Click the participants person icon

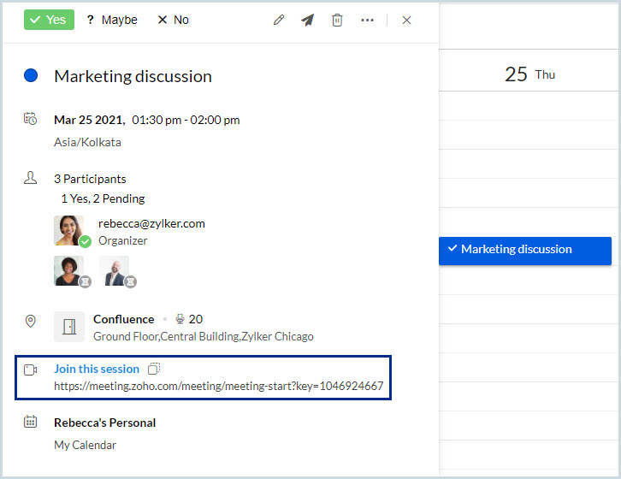pos(31,178)
